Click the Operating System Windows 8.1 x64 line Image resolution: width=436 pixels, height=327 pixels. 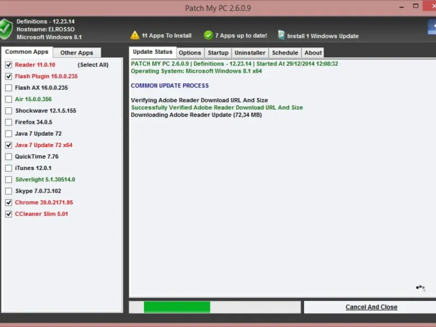196,71
